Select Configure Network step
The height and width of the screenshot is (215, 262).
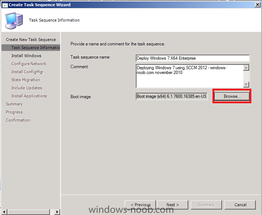(29, 64)
